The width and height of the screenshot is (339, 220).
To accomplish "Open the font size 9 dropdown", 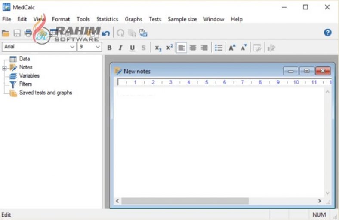I will tap(98, 47).
